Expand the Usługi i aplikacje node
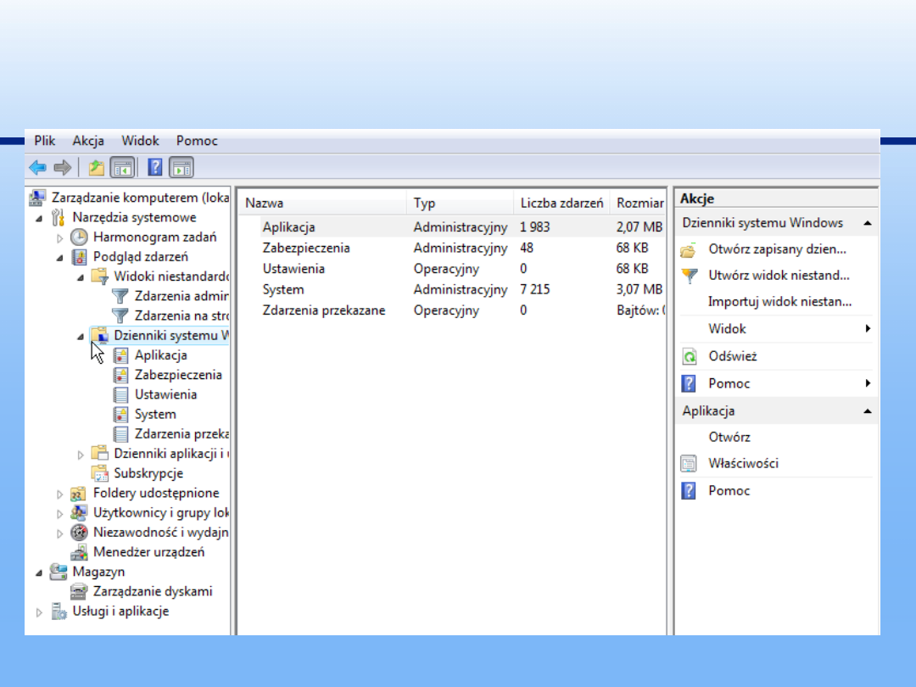The width and height of the screenshot is (916, 687). pos(39,612)
